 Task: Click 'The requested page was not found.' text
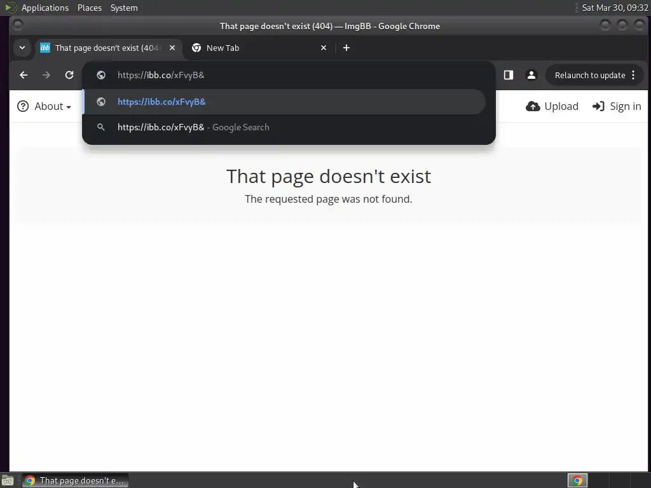tap(329, 199)
